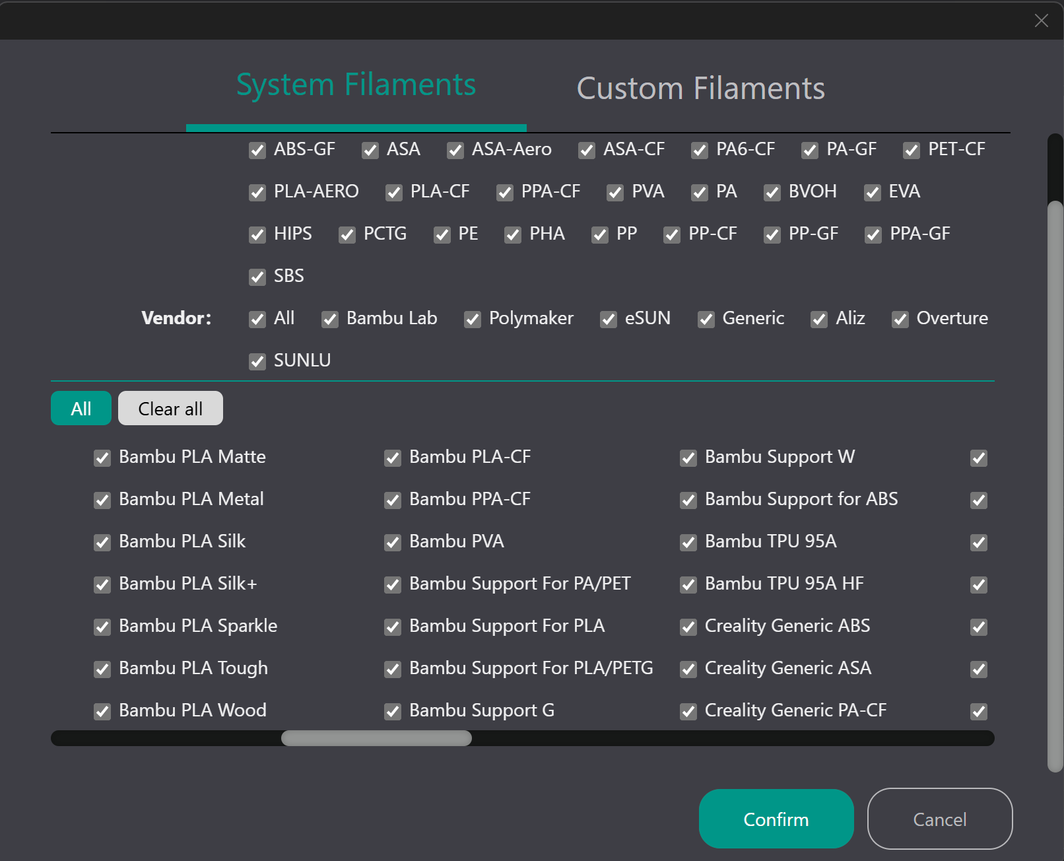Toggle Bambu PLA Tough checkbox

(102, 670)
